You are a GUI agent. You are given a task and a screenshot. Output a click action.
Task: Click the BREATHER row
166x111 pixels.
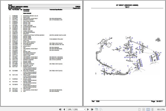(x=19, y=17)
